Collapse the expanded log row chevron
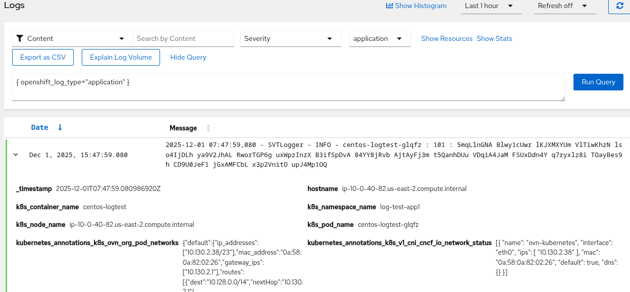 tap(16, 155)
